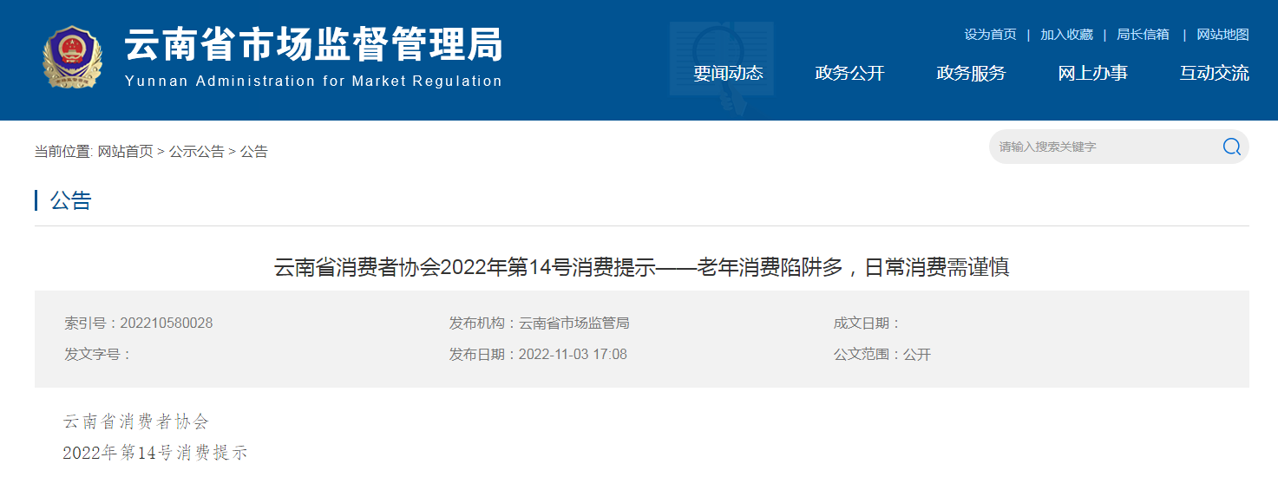Click the article title about 老年消费陷阱

(x=641, y=267)
